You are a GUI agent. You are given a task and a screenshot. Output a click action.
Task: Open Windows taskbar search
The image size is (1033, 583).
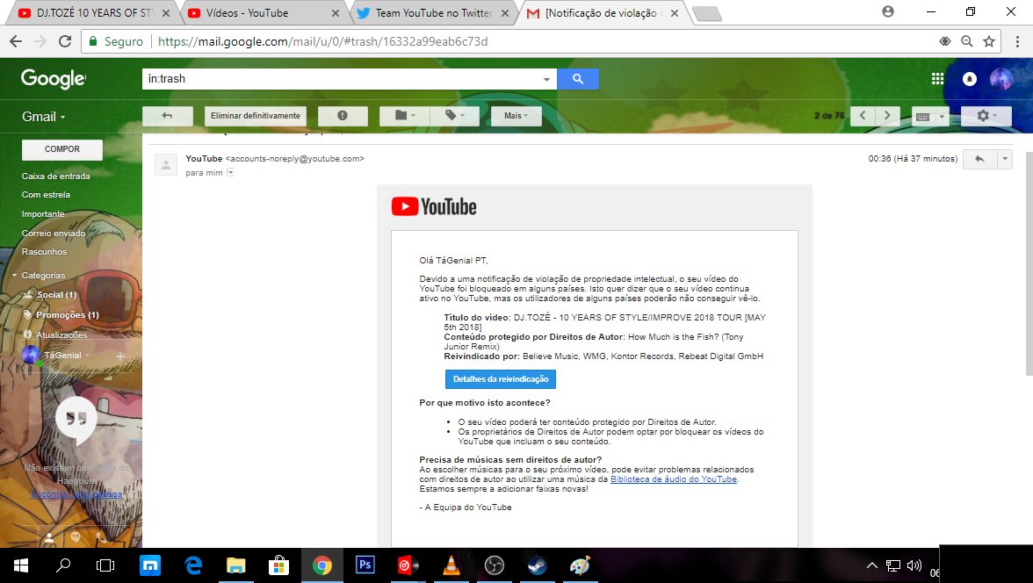[63, 565]
